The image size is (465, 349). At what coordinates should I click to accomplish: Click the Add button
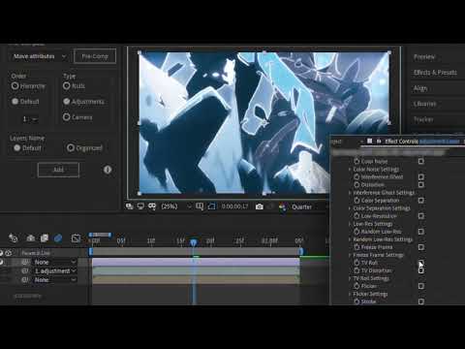click(58, 170)
